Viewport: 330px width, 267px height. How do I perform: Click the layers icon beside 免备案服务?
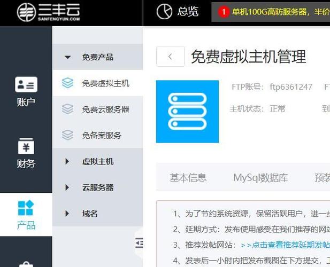pos(67,135)
